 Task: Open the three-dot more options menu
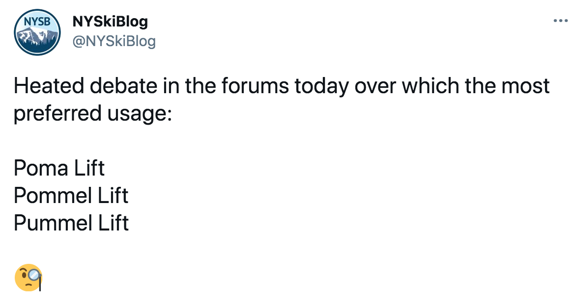pyautogui.click(x=560, y=21)
